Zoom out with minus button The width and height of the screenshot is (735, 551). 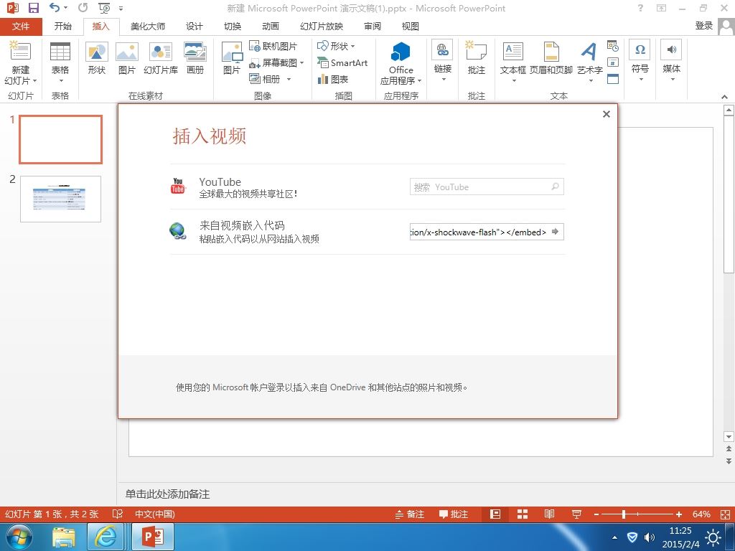(596, 514)
